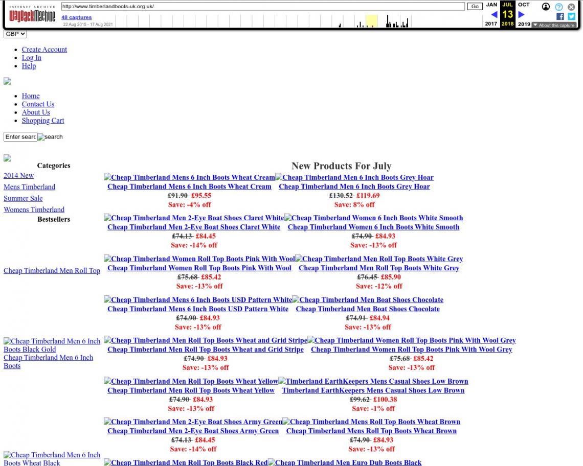Open the Help link
Viewport: 583px width, 466px height.
(29, 66)
